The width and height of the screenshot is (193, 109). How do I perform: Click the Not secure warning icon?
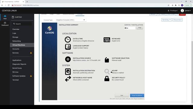13,5
